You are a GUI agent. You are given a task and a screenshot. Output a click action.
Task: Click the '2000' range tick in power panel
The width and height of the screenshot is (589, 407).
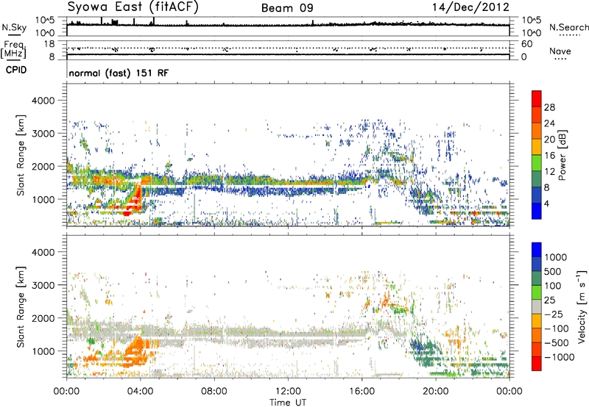point(43,167)
